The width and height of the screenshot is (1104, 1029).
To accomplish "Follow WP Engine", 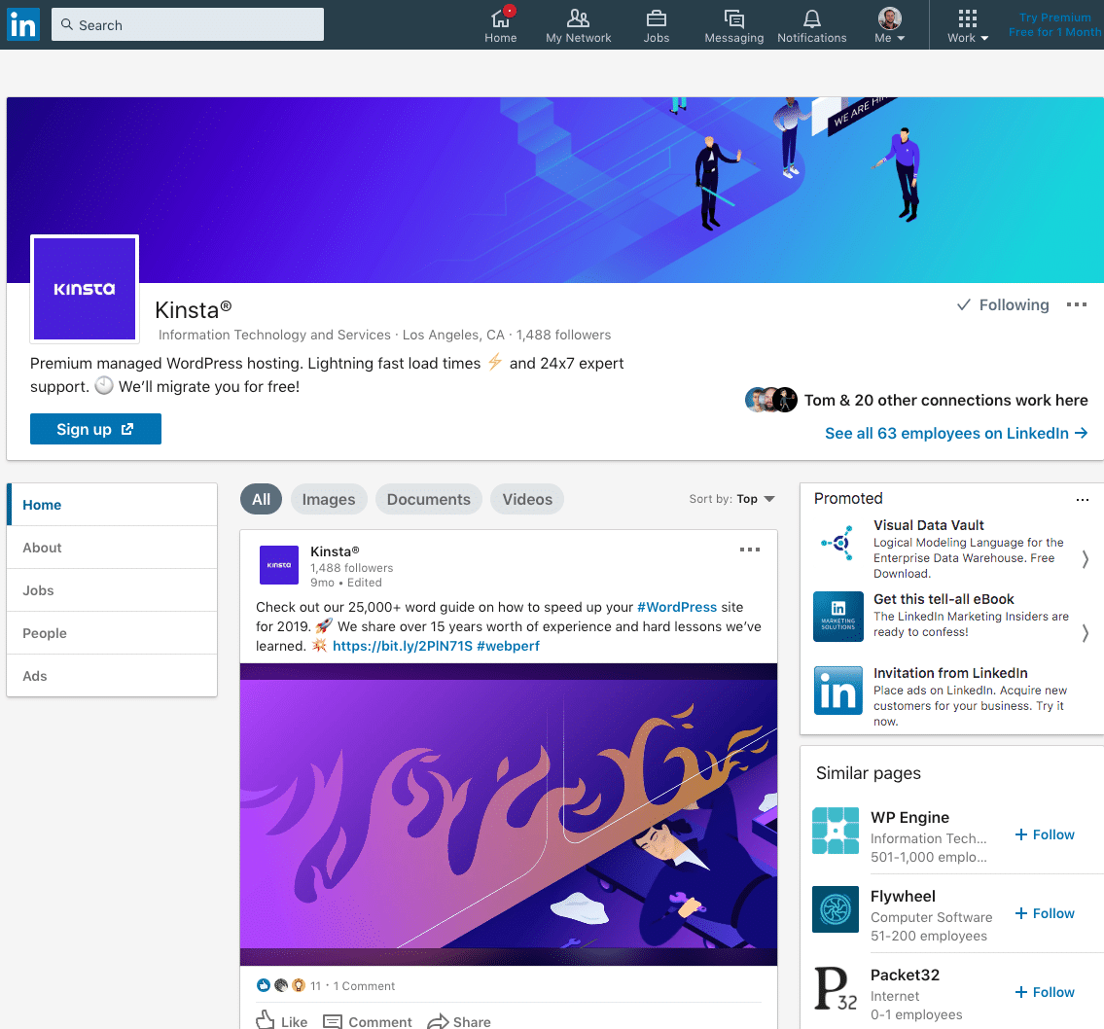I will 1044,834.
